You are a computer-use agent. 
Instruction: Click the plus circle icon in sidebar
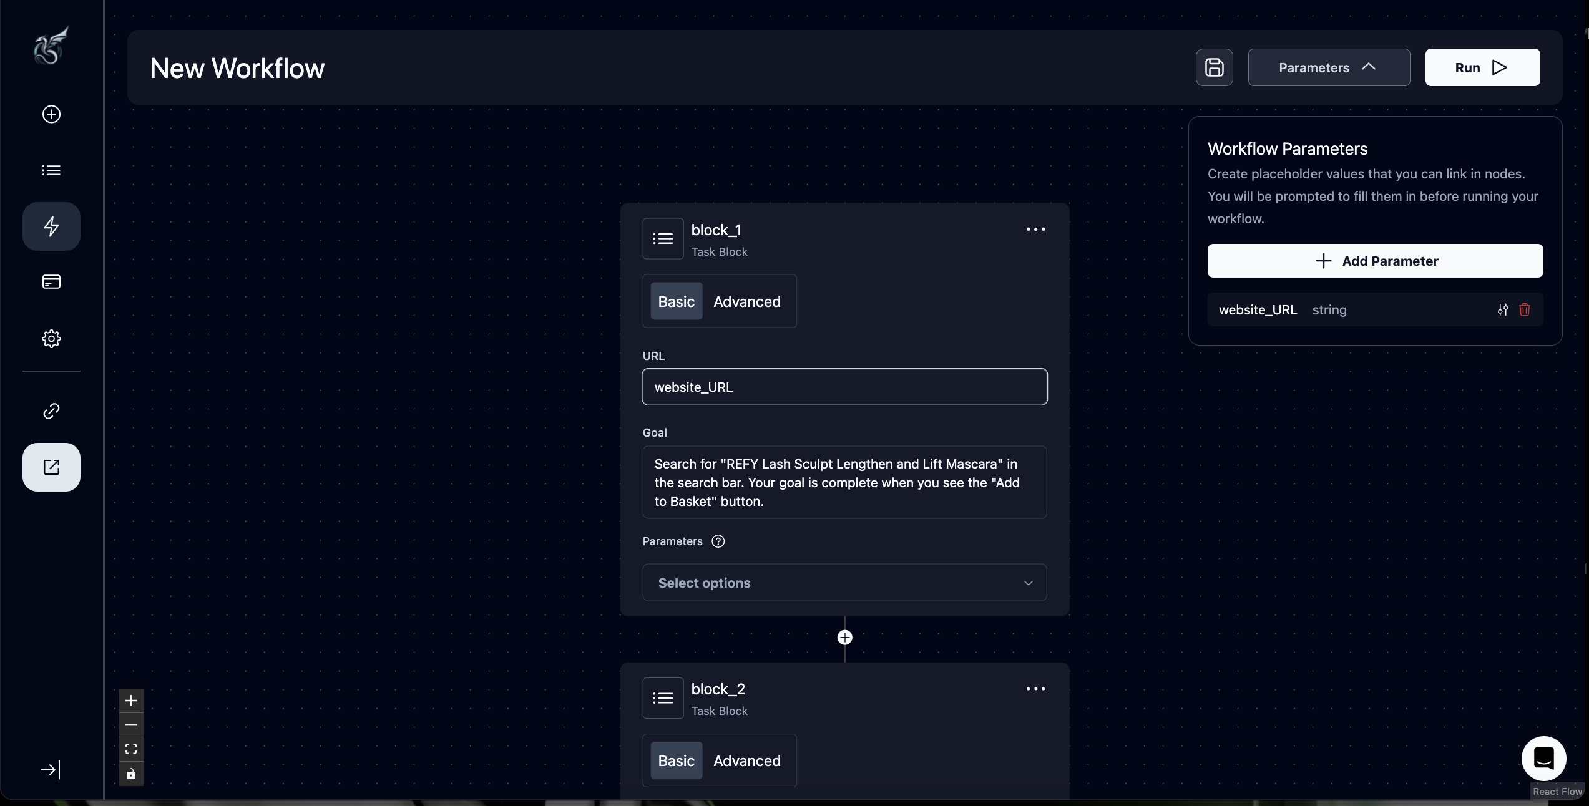click(x=51, y=114)
